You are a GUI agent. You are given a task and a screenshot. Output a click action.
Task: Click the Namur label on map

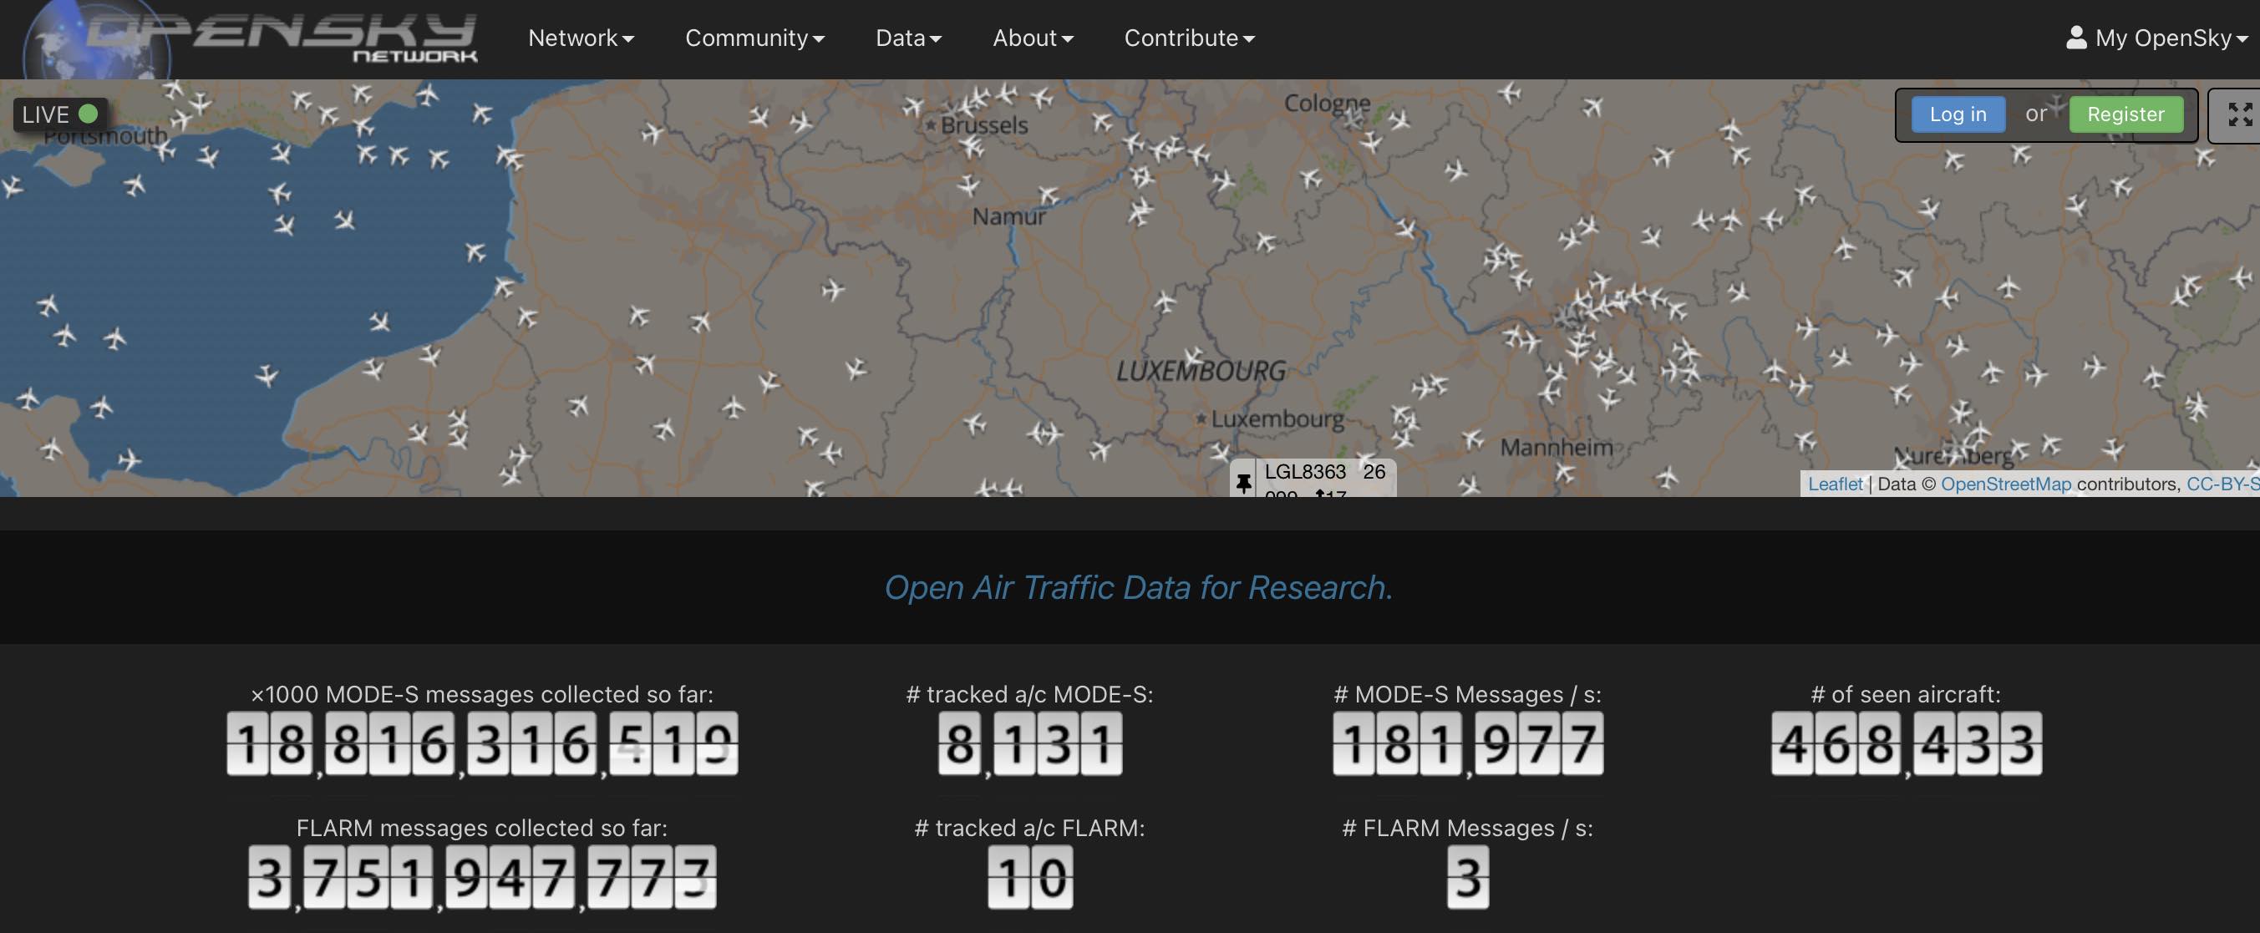pyautogui.click(x=1009, y=216)
